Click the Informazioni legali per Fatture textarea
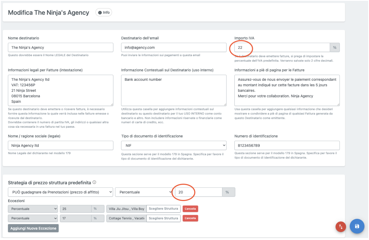The height and width of the screenshot is (240, 369). pyautogui.click(x=60, y=91)
